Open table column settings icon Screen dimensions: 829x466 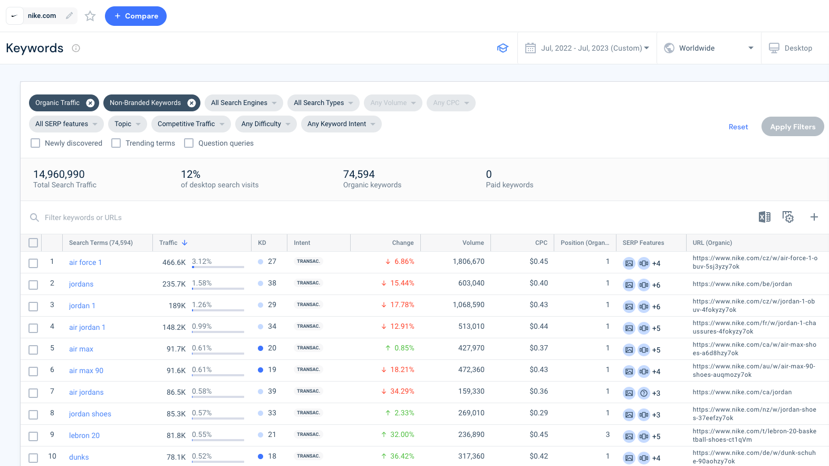788,217
